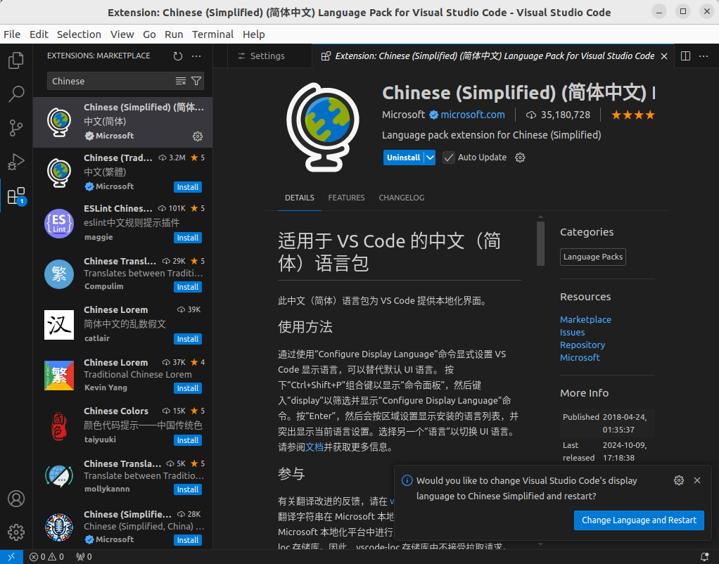Viewport: 719px width, 564px height.
Task: Install Chinese Lorem by Kevin Yang
Action: [x=188, y=388]
